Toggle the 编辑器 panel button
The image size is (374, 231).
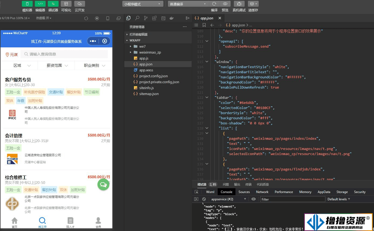click(40, 4)
